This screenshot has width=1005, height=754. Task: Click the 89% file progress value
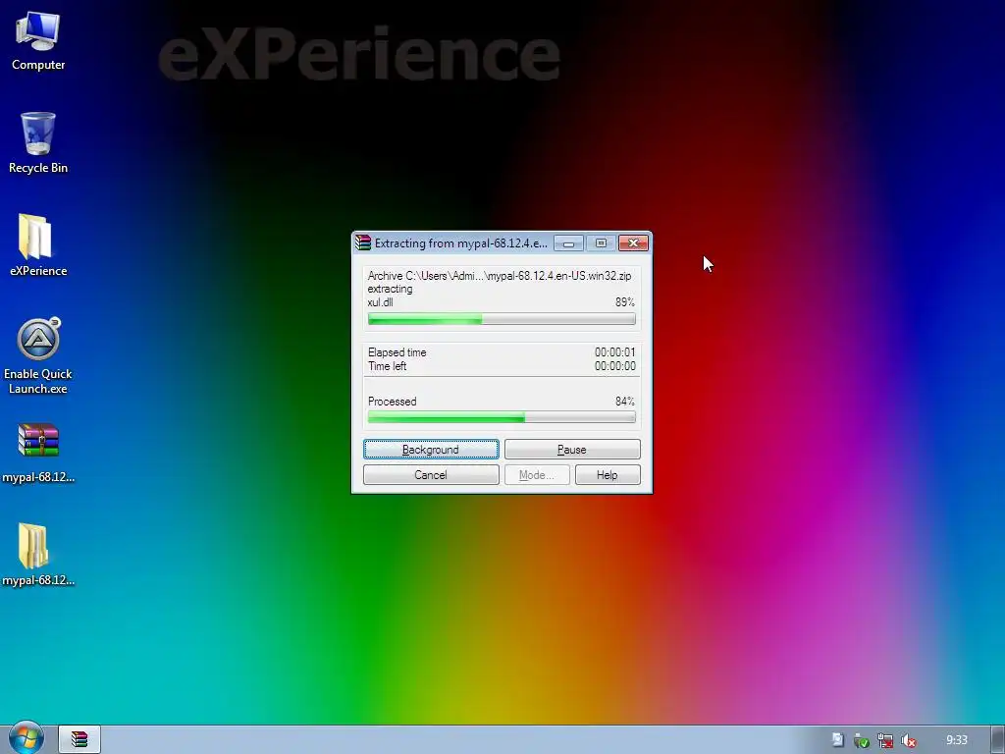point(625,302)
